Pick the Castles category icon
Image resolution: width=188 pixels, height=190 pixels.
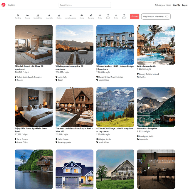[59, 15]
